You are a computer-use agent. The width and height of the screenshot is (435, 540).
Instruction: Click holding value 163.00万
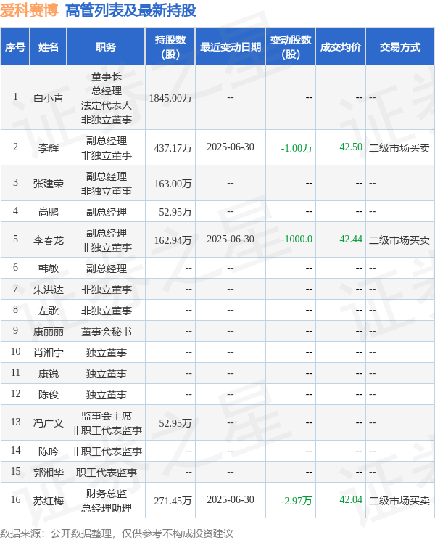pos(173,184)
